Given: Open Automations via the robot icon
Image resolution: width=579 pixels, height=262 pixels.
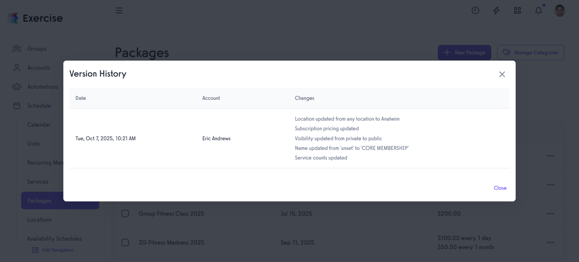Looking at the screenshot, I should click(x=17, y=86).
